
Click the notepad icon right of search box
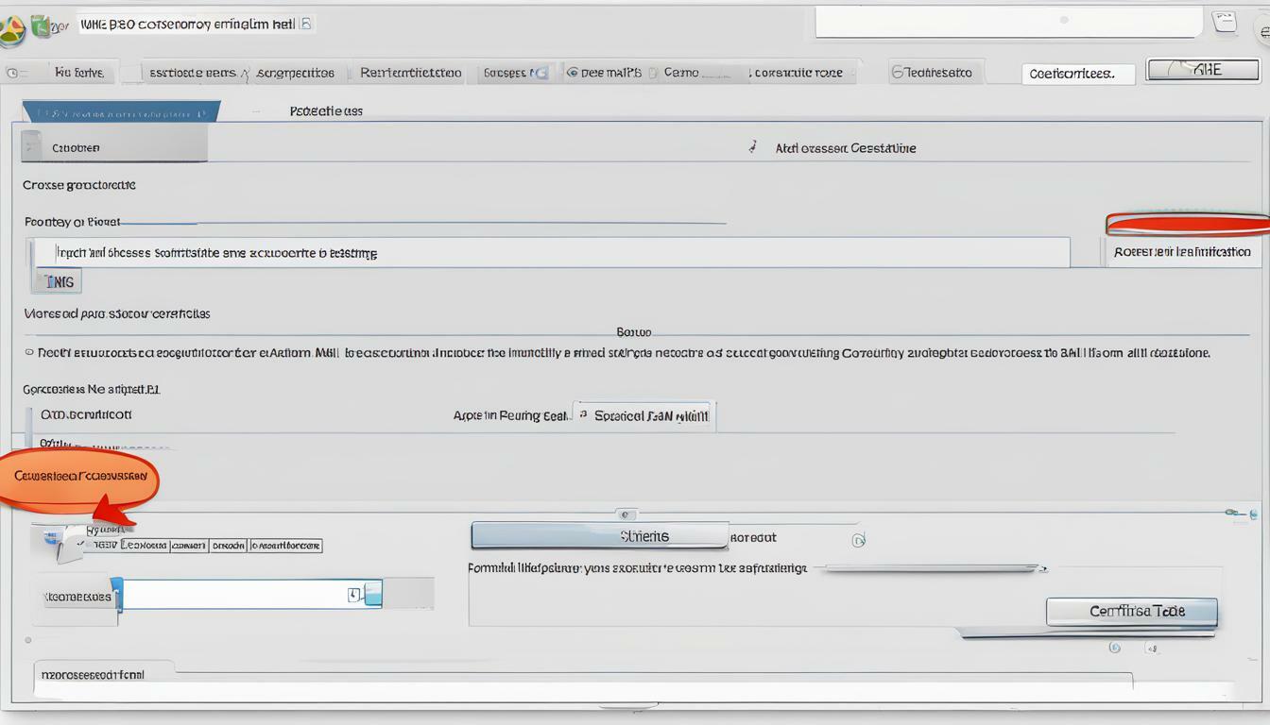pyautogui.click(x=1225, y=24)
